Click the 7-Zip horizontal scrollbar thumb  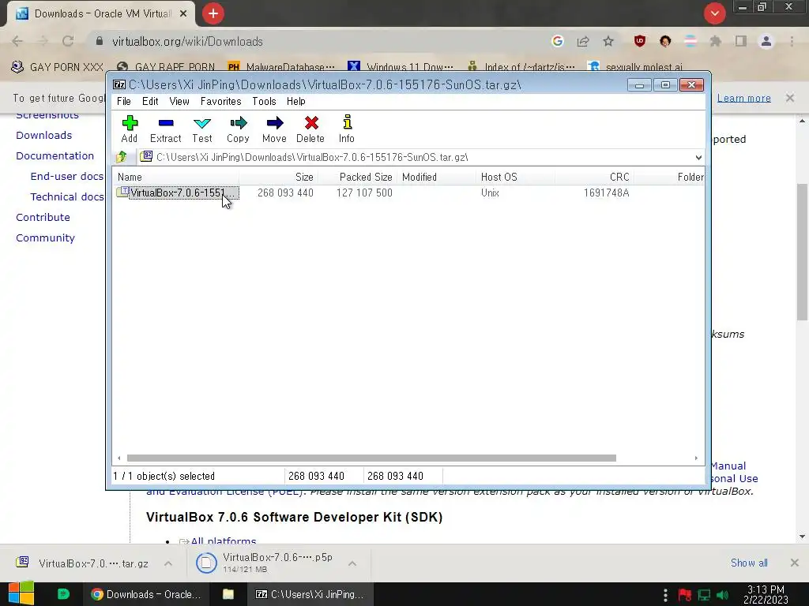(371, 458)
